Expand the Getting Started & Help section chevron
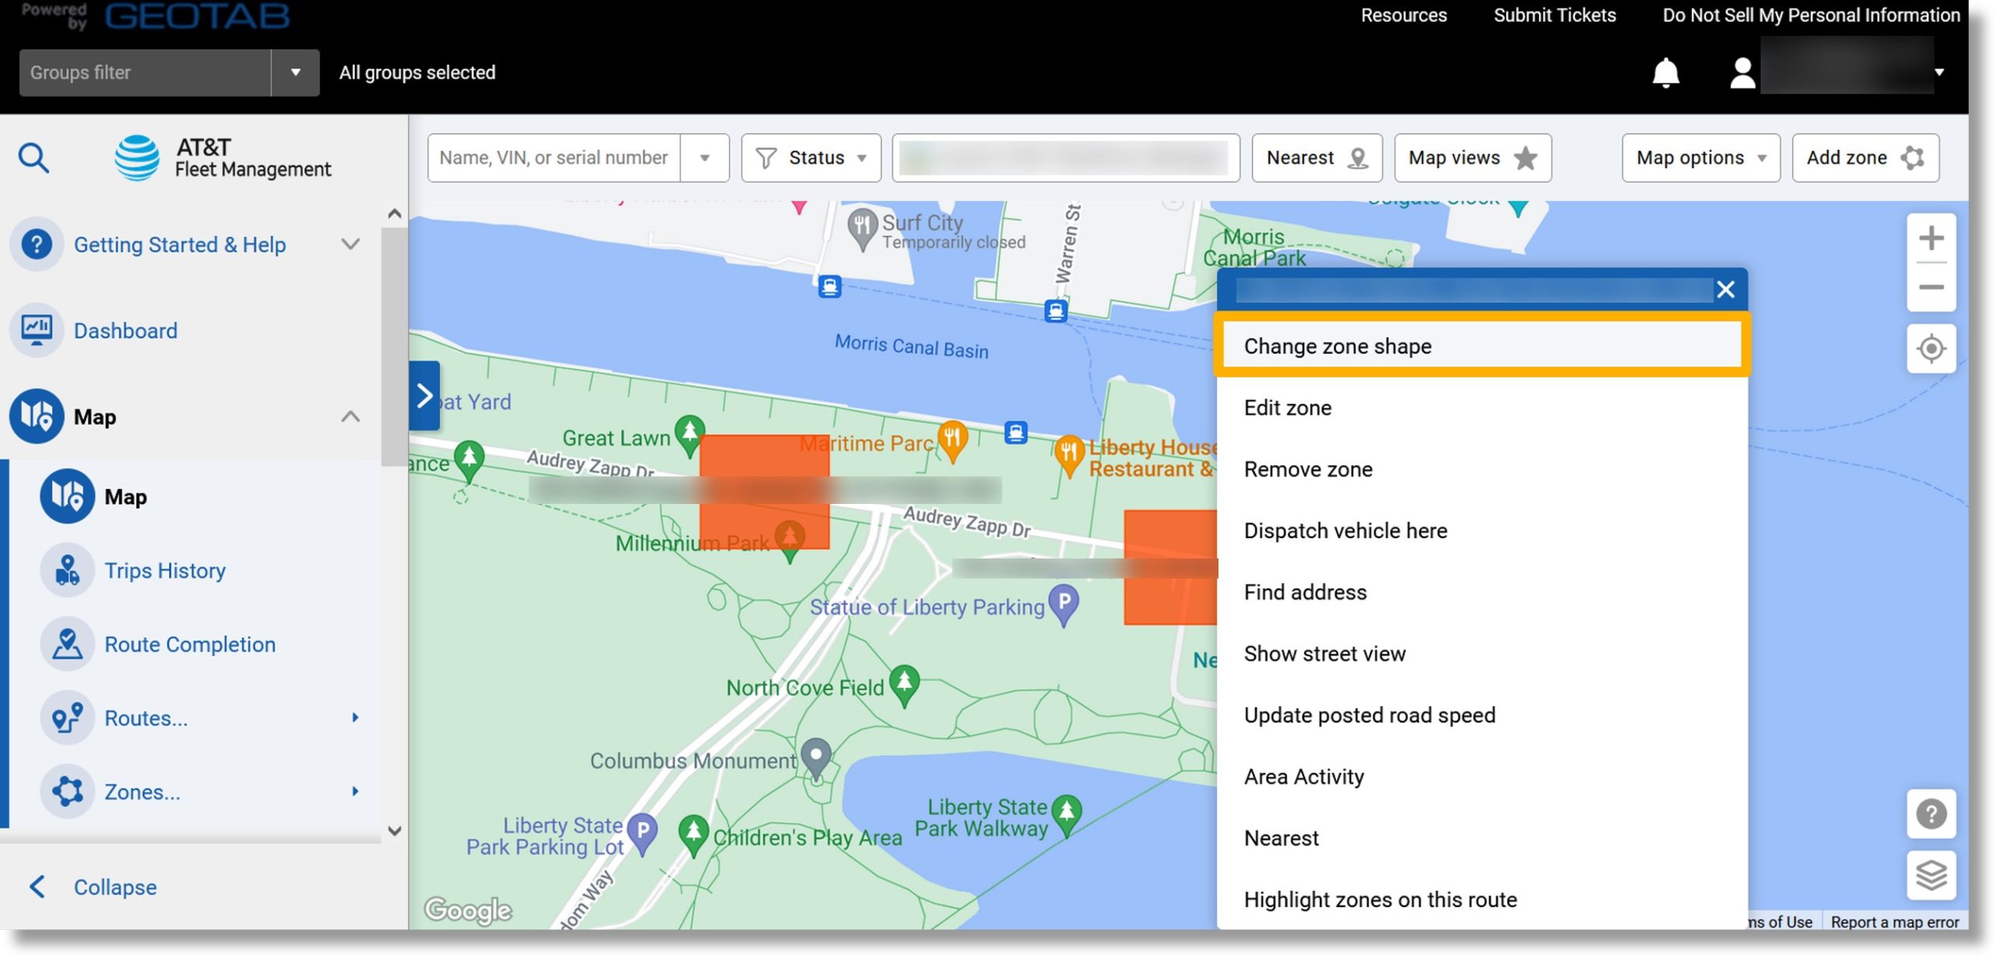 click(x=351, y=244)
